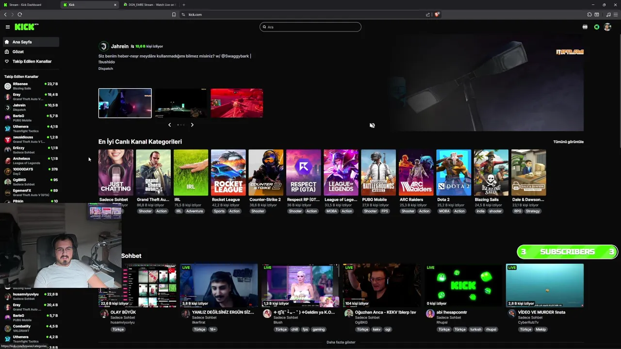Click the share icon in address bar
The image size is (621, 349).
428,15
